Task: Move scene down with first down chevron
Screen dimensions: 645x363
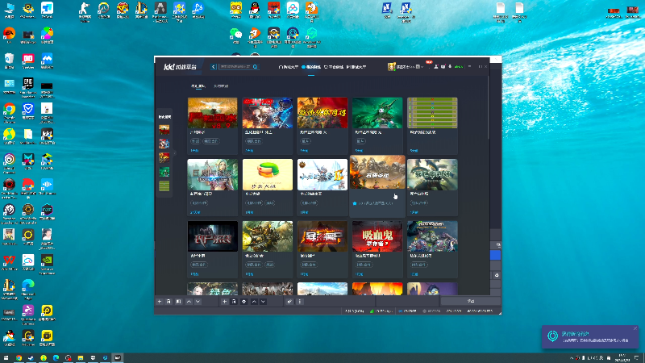Action: 198,302
